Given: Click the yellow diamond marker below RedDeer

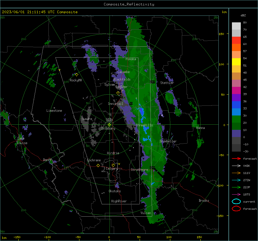Looking at the screenshot, I should point(118,93).
